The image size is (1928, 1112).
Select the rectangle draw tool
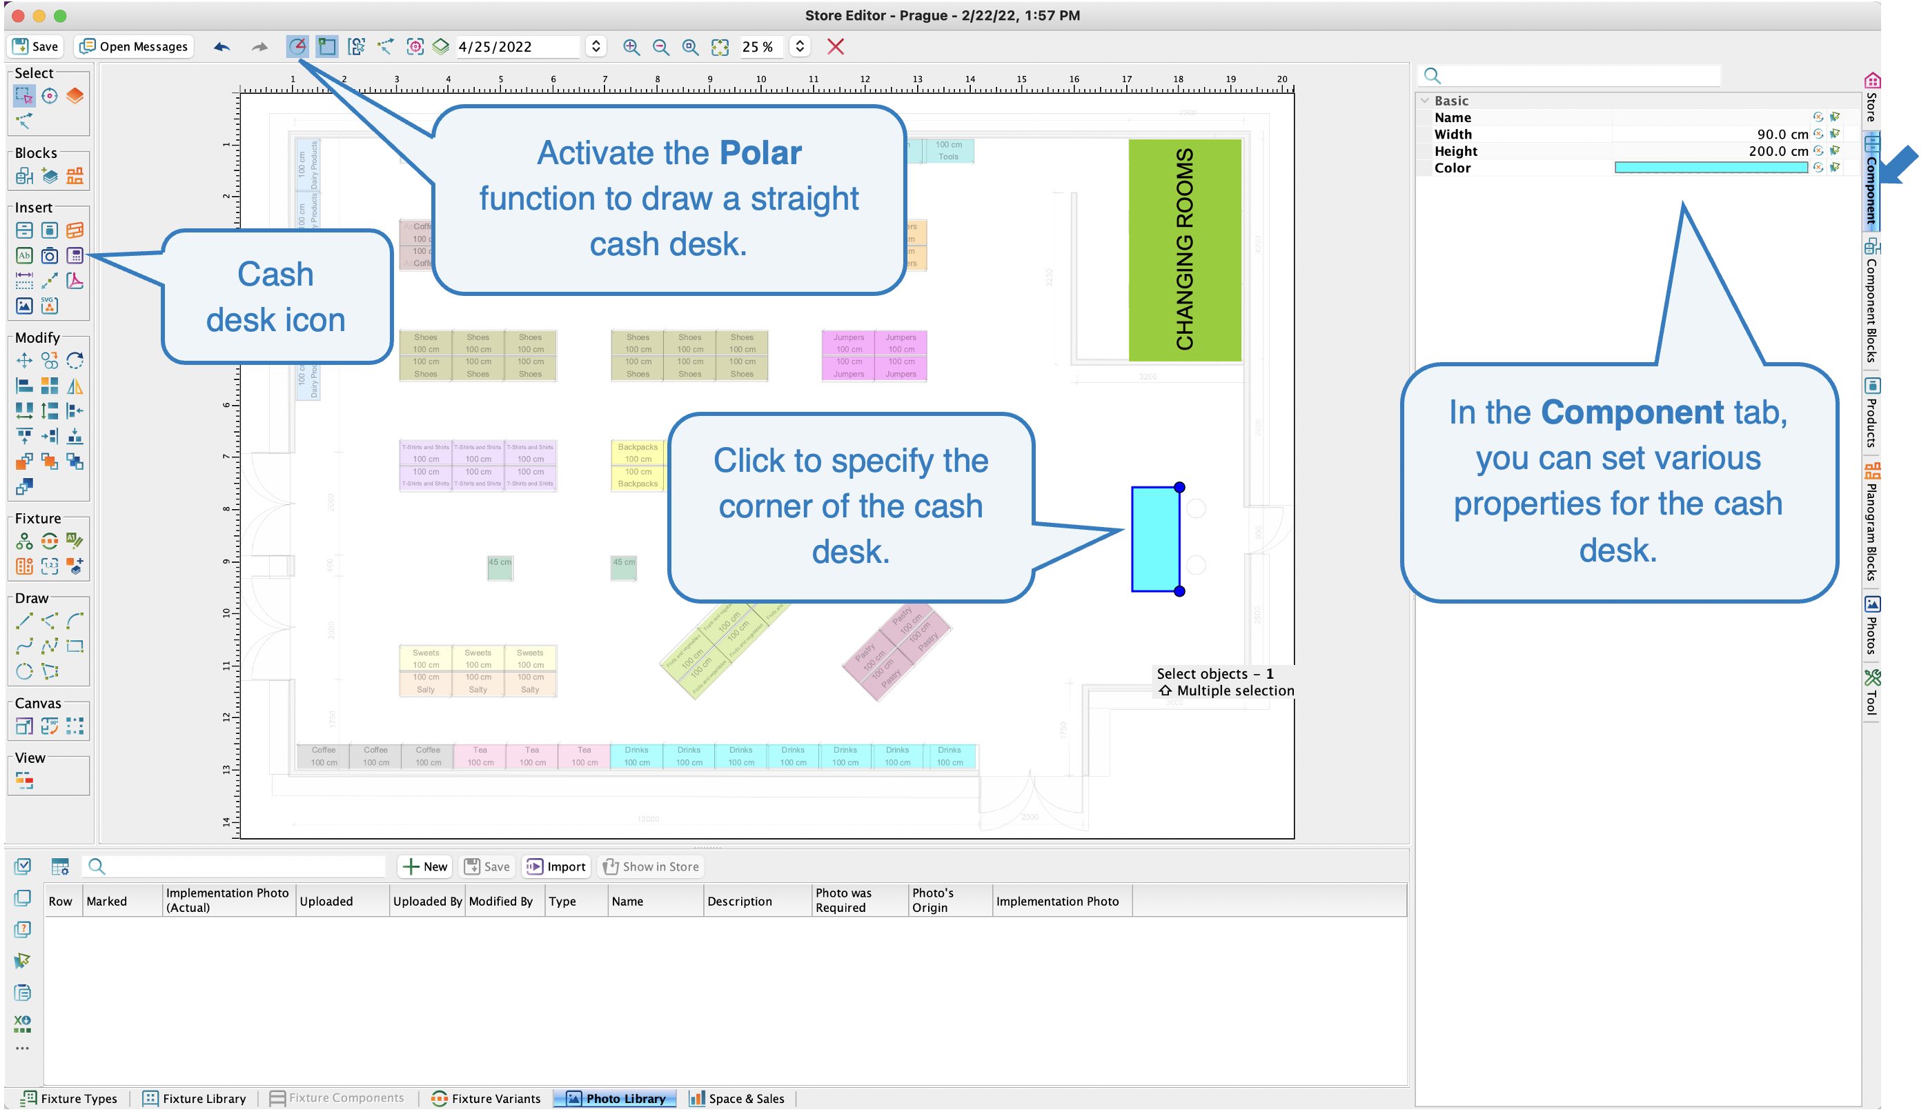coord(75,646)
